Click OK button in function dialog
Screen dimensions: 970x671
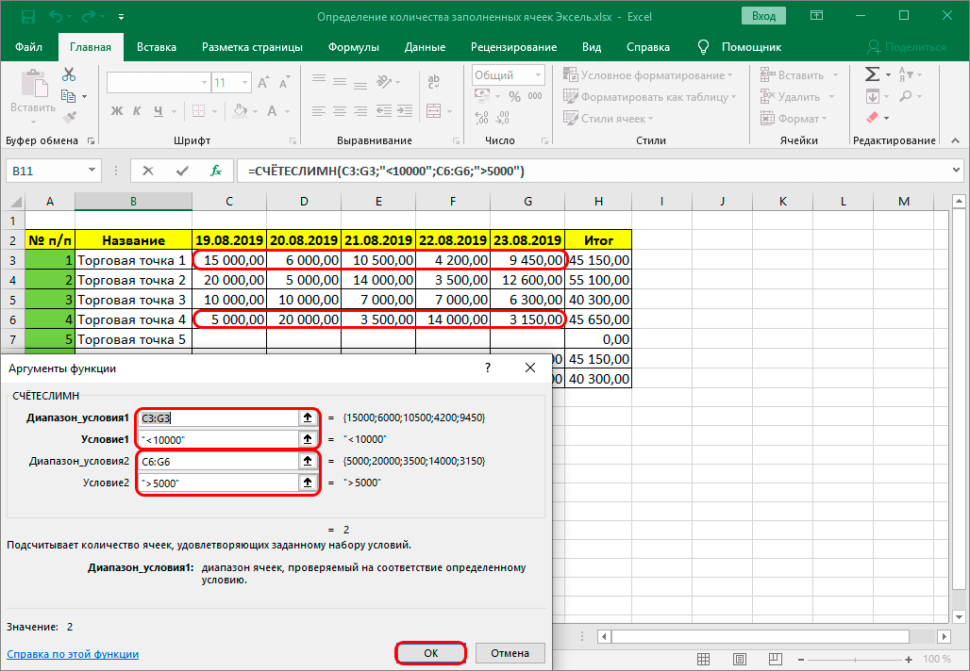430,653
